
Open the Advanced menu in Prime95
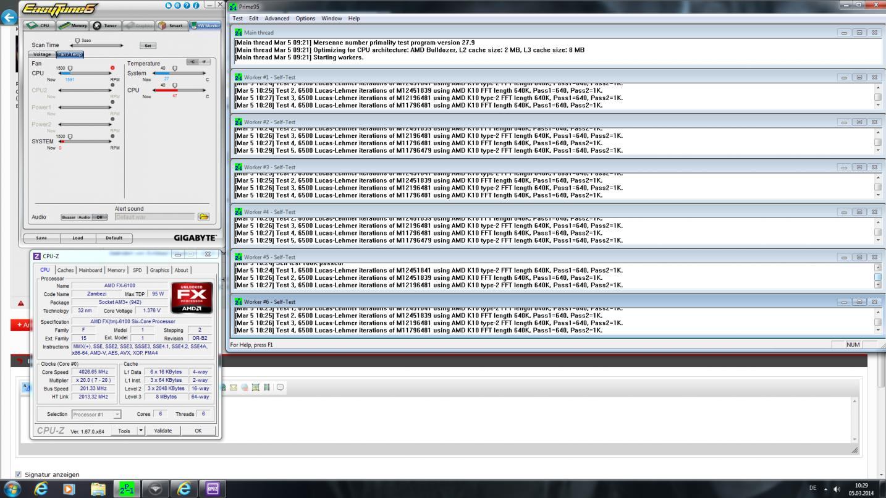click(x=277, y=19)
